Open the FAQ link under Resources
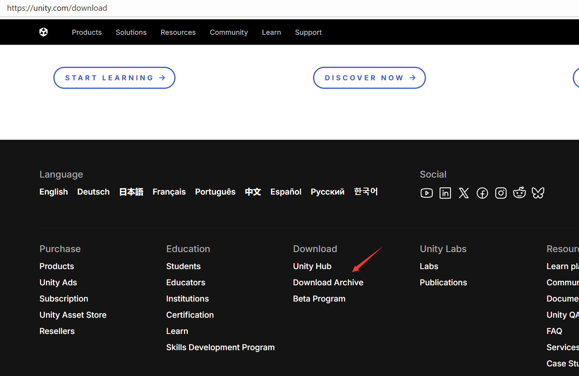Screen dimensions: 579x376 pos(554,331)
